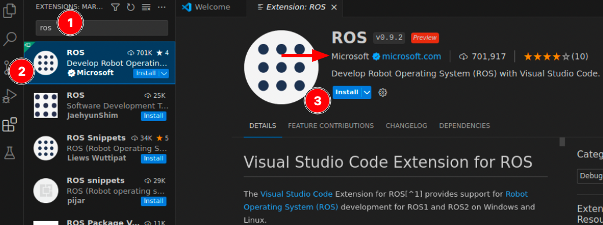Close the Extension: ROS tab
Image resolution: width=603 pixels, height=225 pixels.
tap(334, 8)
